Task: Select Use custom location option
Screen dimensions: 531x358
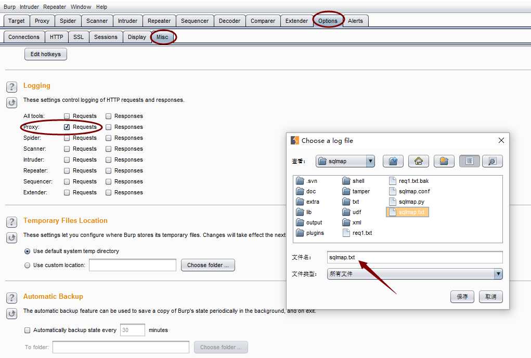Action: pyautogui.click(x=28, y=266)
